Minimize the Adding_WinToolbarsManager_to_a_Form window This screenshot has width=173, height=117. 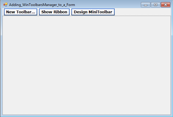[145, 5]
